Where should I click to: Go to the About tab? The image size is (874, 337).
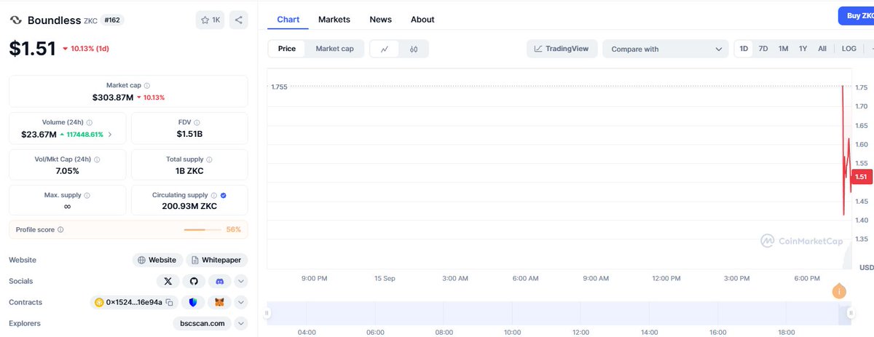(x=422, y=20)
